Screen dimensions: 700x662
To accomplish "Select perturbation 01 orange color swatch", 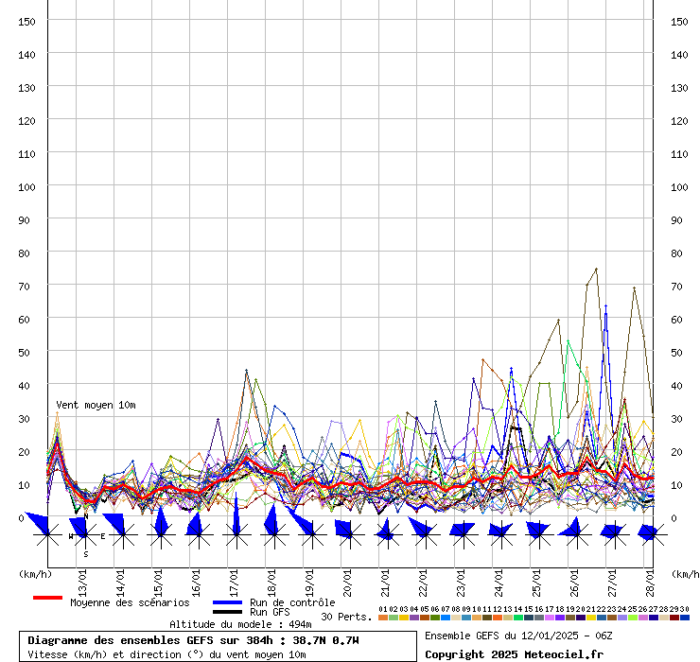I will pyautogui.click(x=382, y=618).
